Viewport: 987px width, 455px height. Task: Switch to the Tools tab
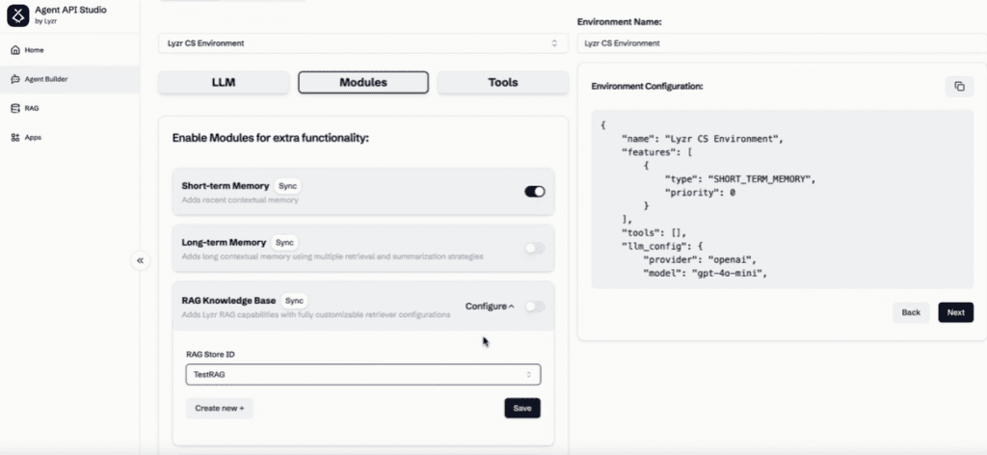[503, 83]
